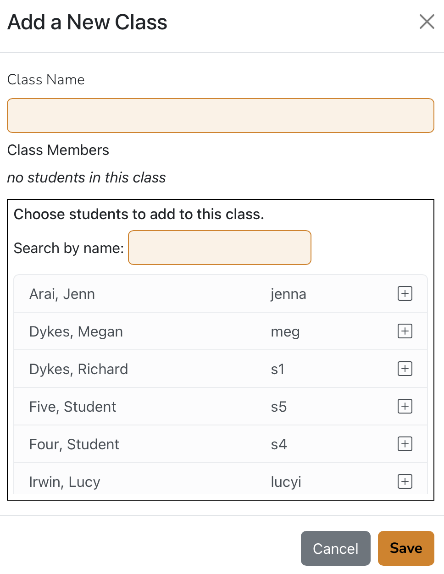Click the Class Name input field
The width and height of the screenshot is (444, 574).
220,116
